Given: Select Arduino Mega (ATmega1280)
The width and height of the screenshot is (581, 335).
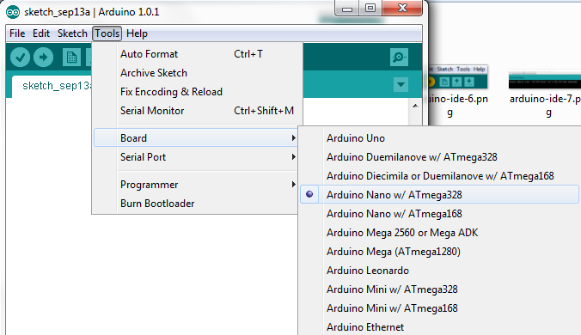Looking at the screenshot, I should [439, 252].
